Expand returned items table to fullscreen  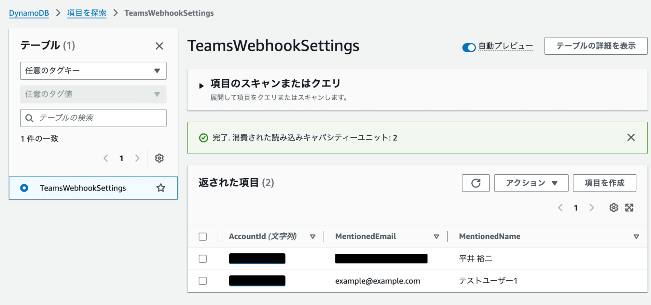(629, 207)
